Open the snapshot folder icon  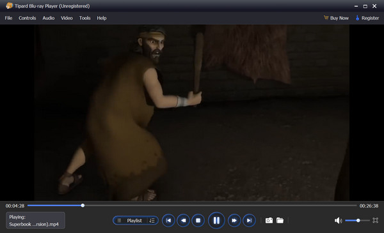[x=280, y=220]
